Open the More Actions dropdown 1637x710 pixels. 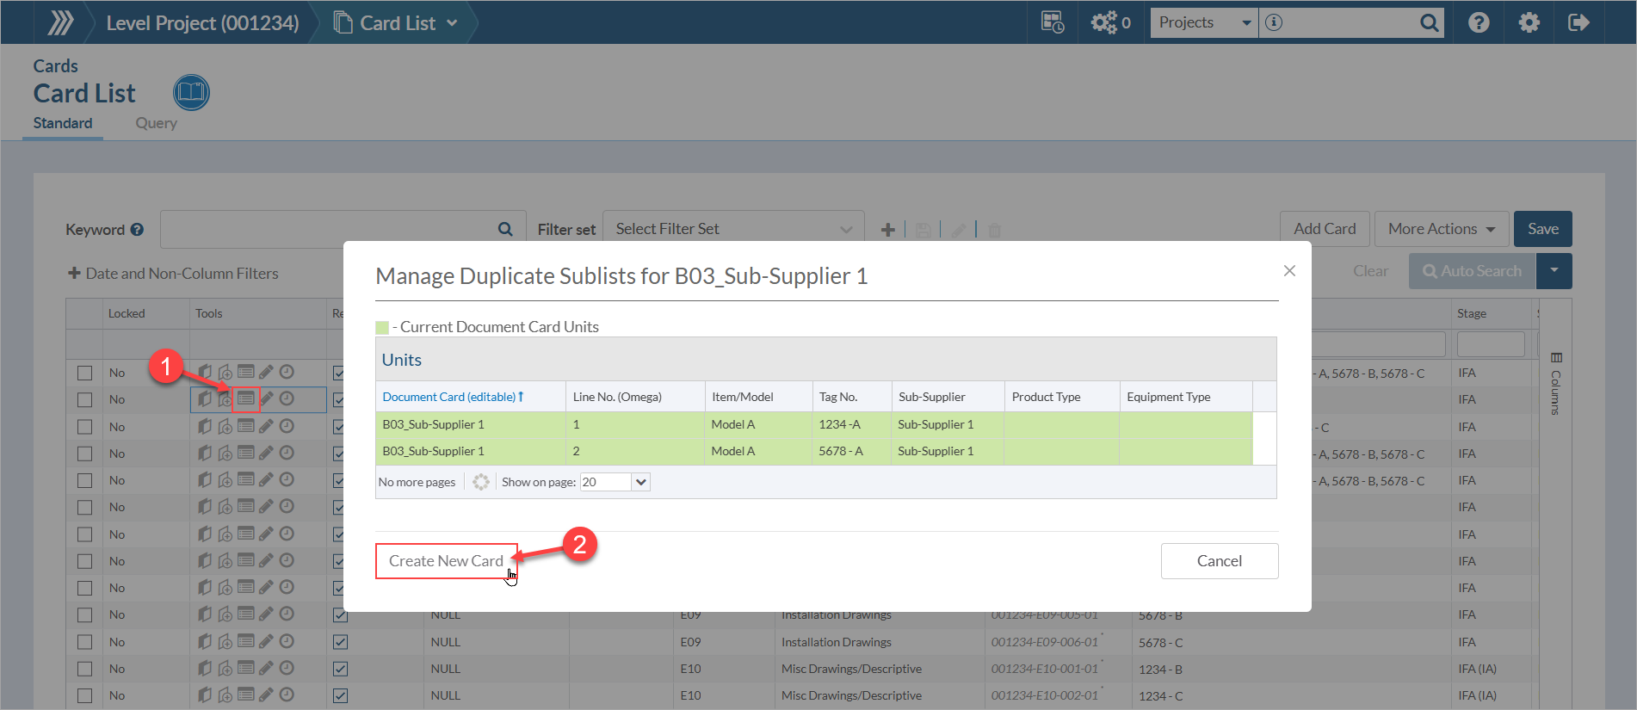tap(1442, 229)
